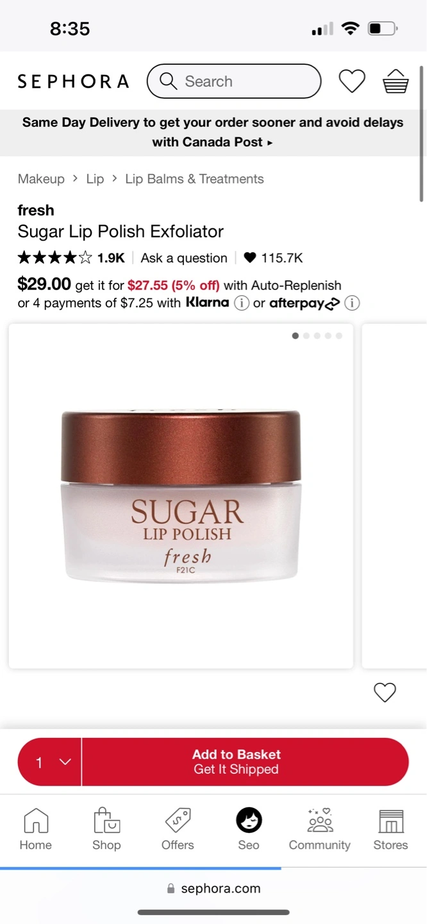Open the Seo profile tab
Screen dimensions: 427x924
point(249,829)
